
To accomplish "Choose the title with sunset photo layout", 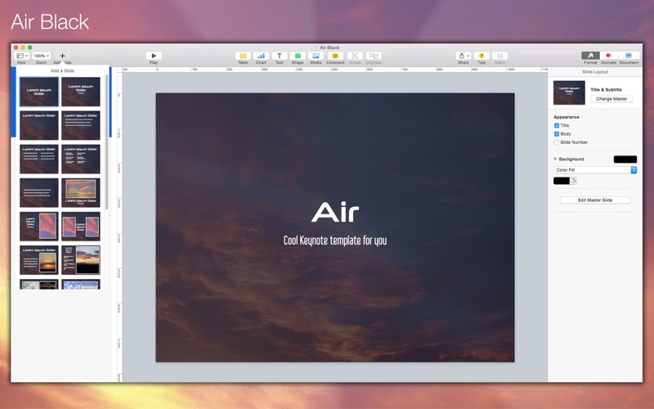I will coord(38,260).
